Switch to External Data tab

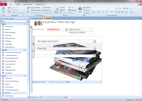pyautogui.click(x=28, y=4)
